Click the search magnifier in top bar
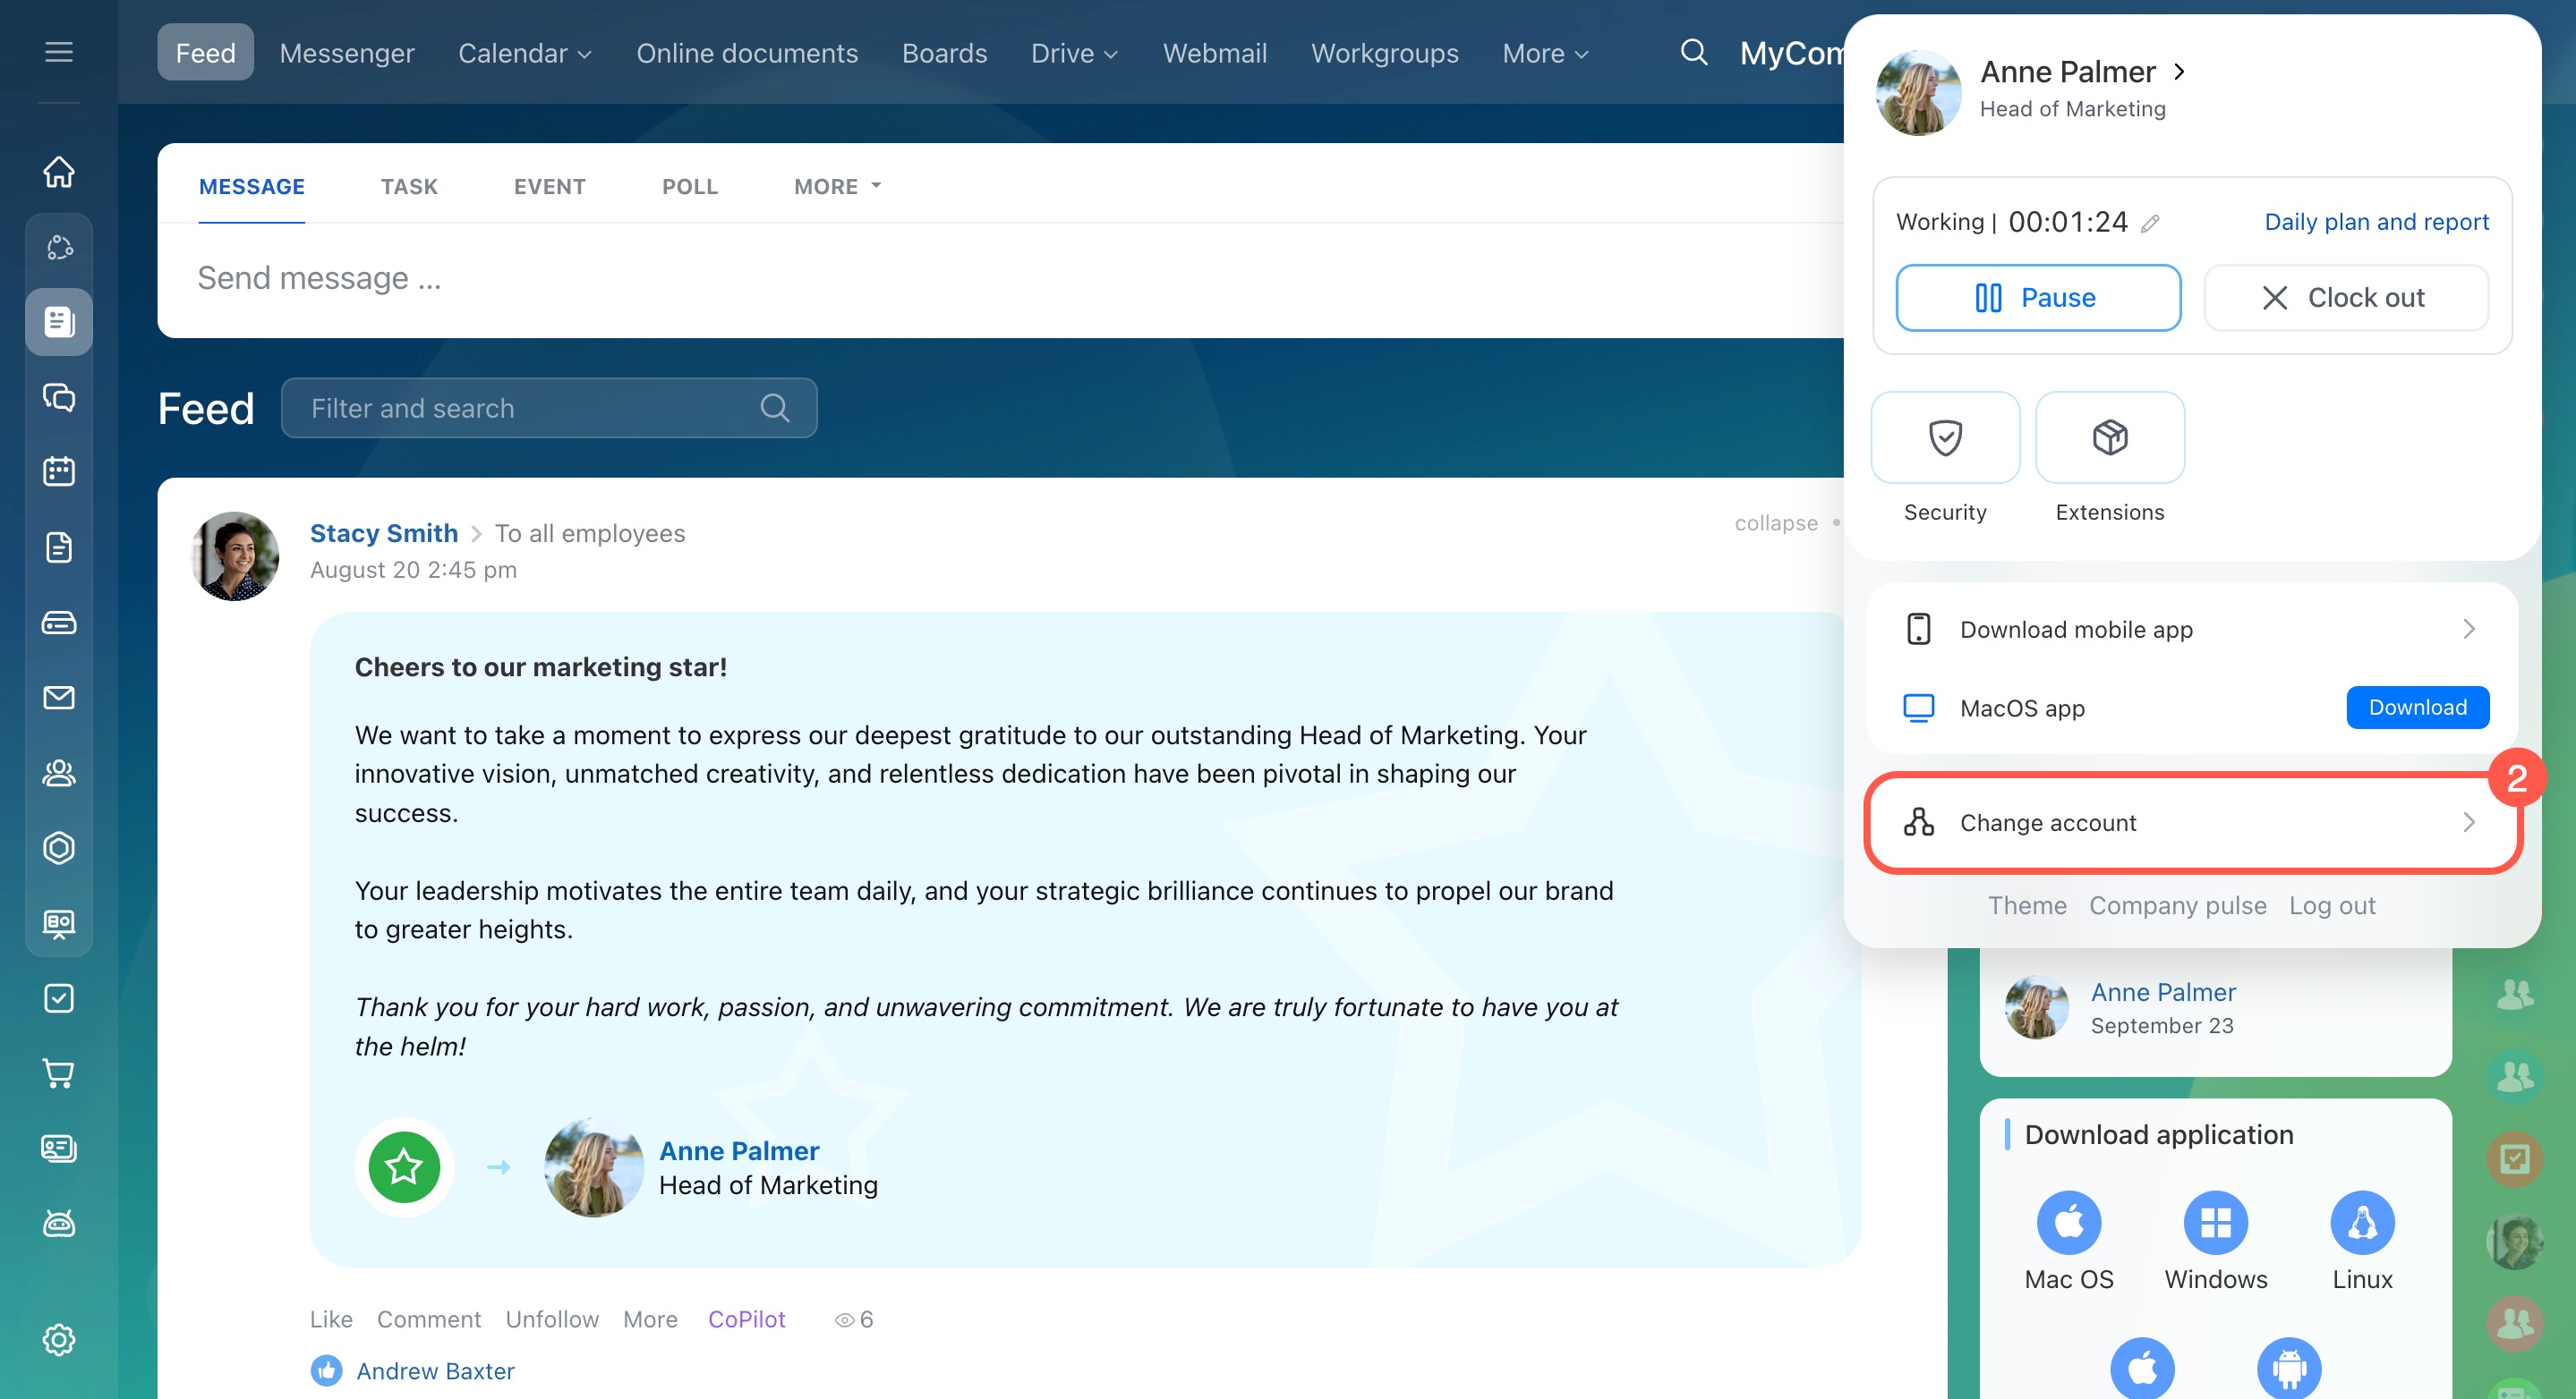Image resolution: width=2576 pixels, height=1399 pixels. (x=1693, y=52)
